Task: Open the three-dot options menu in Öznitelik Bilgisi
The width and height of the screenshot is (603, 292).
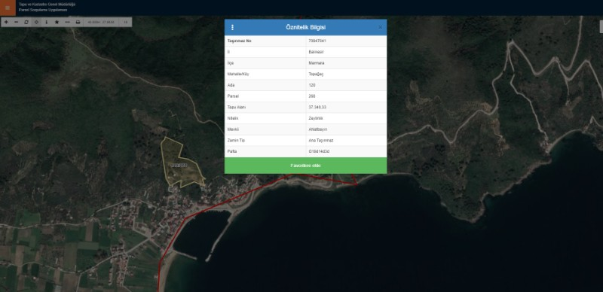Action: coord(232,27)
